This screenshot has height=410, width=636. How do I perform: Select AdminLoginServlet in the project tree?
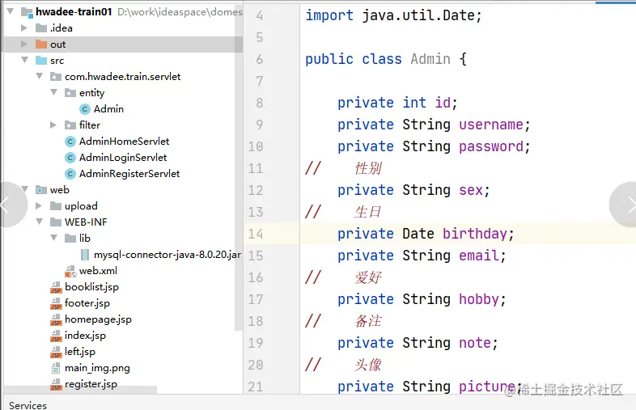tap(123, 158)
